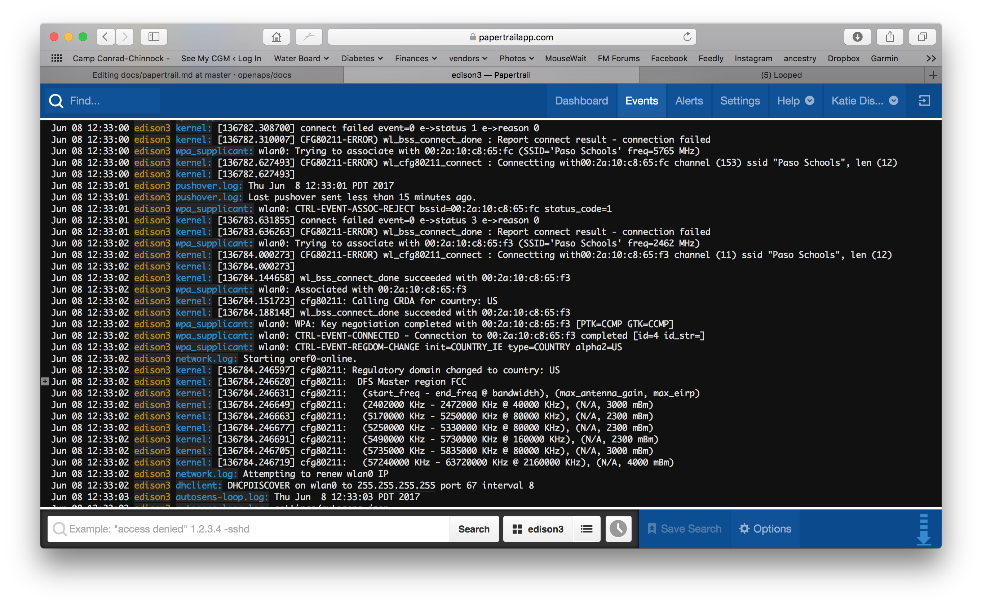Click the scroll-to-bottom download arrow

click(924, 530)
